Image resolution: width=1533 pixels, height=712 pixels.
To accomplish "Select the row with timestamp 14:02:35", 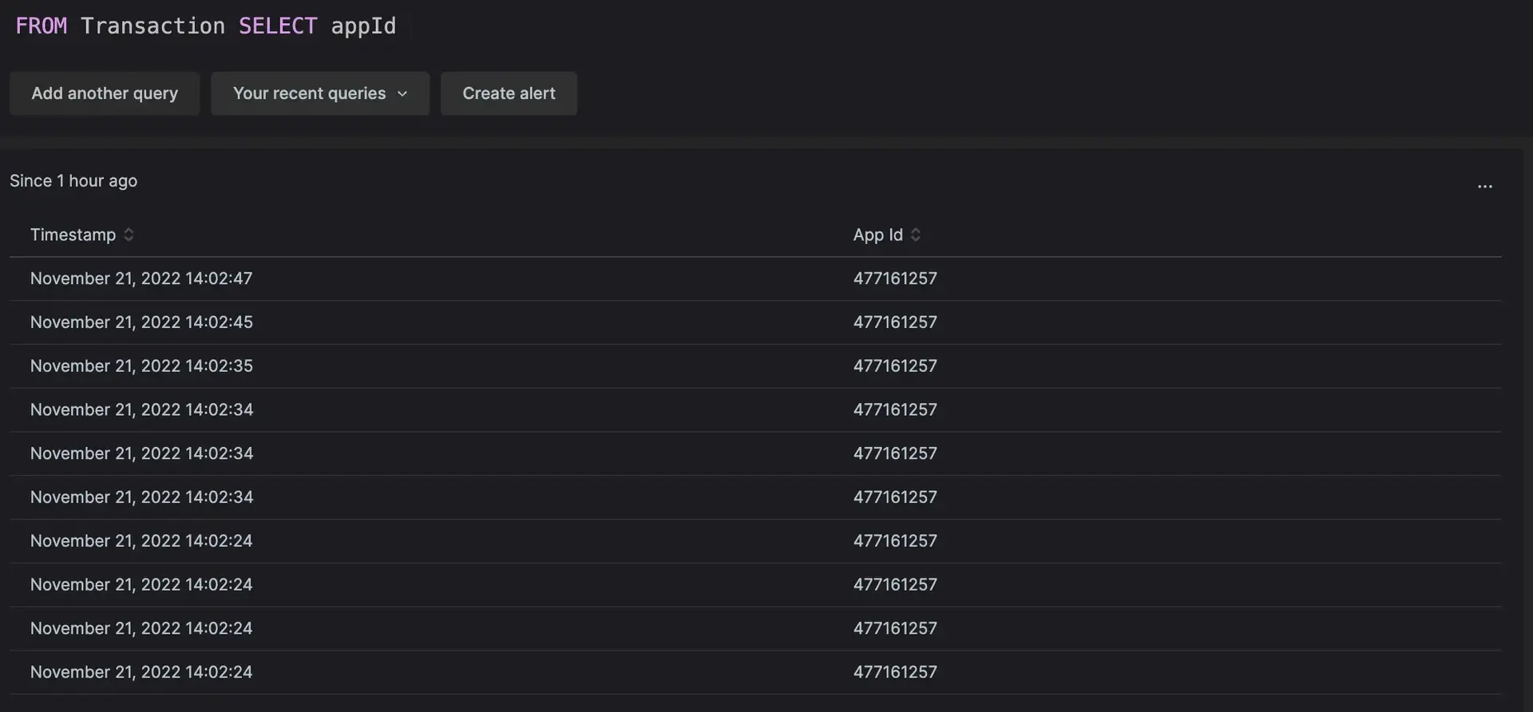I will 141,366.
